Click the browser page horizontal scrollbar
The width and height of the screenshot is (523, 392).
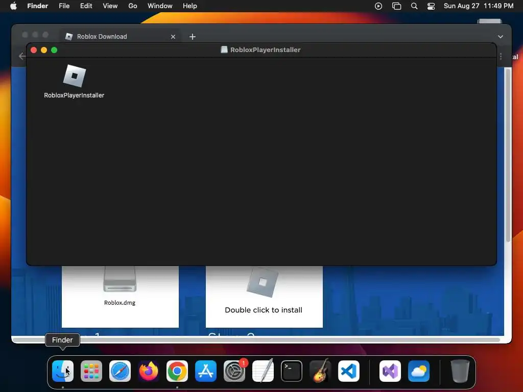(x=257, y=339)
